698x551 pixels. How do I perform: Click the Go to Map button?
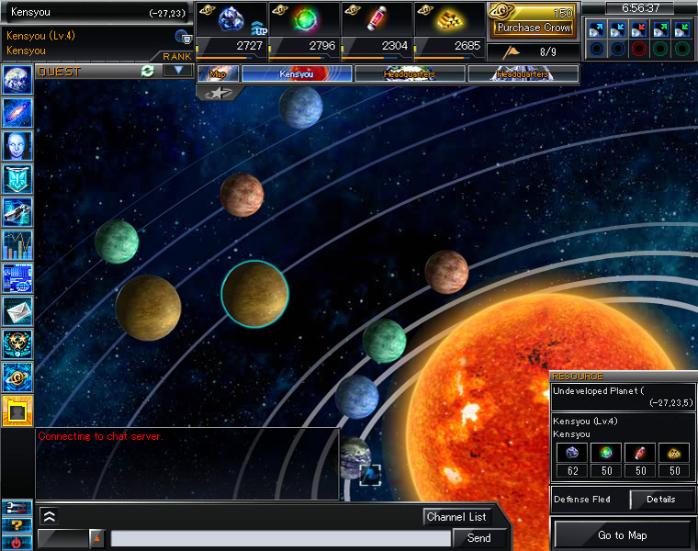click(x=623, y=535)
